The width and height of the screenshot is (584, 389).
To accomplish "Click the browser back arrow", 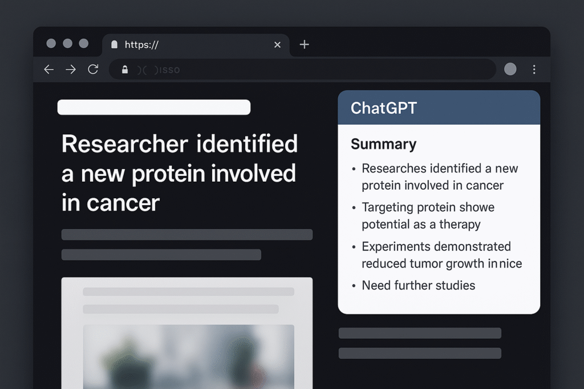I will coord(48,69).
